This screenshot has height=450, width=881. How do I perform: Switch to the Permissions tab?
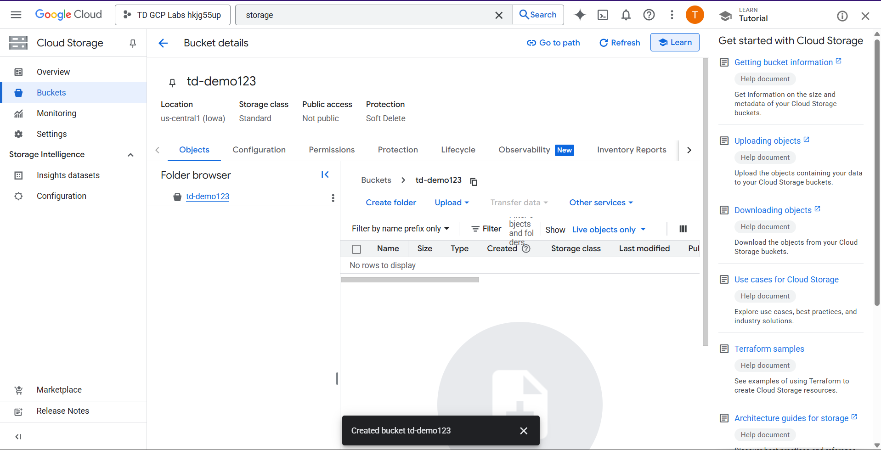pyautogui.click(x=332, y=150)
